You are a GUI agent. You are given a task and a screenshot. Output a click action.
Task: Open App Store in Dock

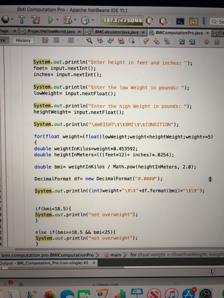click(x=189, y=293)
